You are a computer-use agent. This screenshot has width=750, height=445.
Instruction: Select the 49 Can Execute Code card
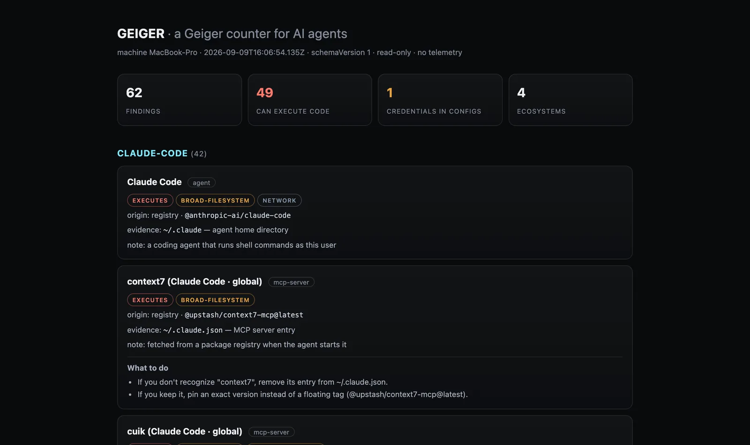coord(310,100)
